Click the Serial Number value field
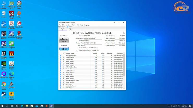 point(93,38)
